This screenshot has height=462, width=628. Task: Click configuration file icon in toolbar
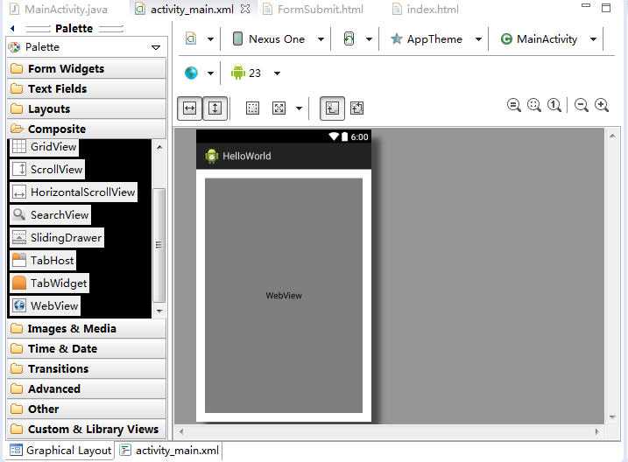coord(191,38)
